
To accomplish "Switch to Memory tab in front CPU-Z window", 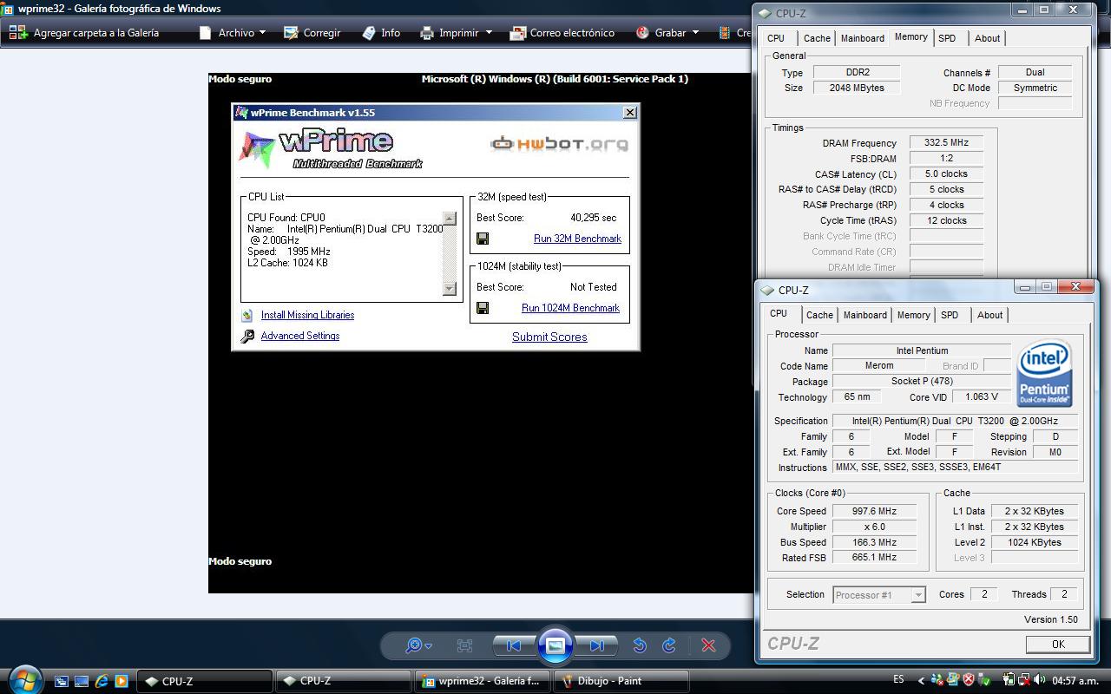I will coord(914,315).
